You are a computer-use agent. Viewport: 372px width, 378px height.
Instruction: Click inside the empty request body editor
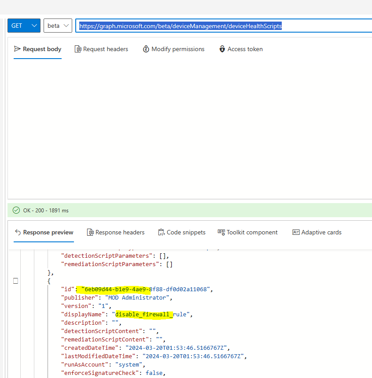coord(190,129)
